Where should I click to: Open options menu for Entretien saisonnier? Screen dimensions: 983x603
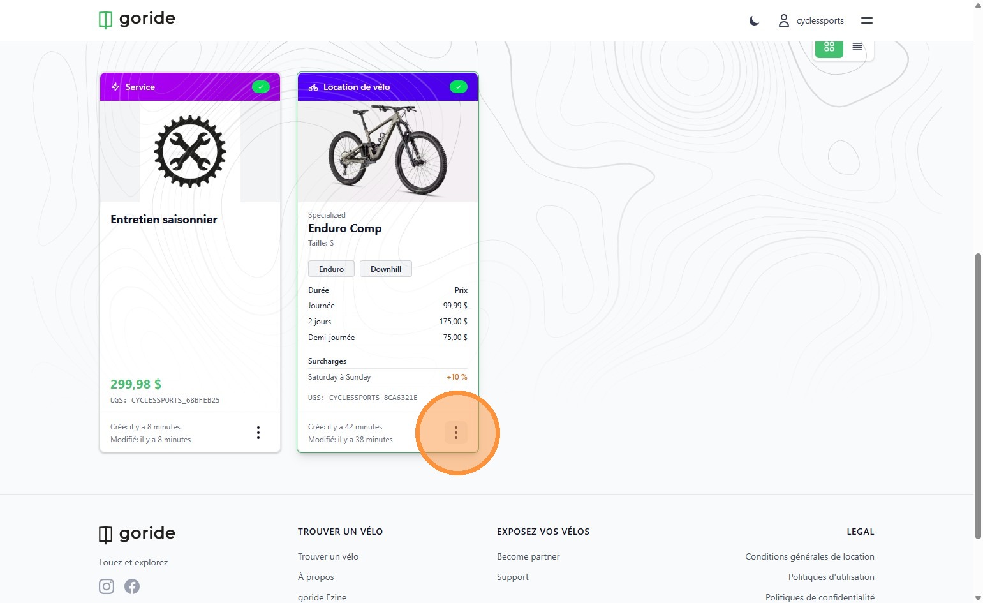258,433
